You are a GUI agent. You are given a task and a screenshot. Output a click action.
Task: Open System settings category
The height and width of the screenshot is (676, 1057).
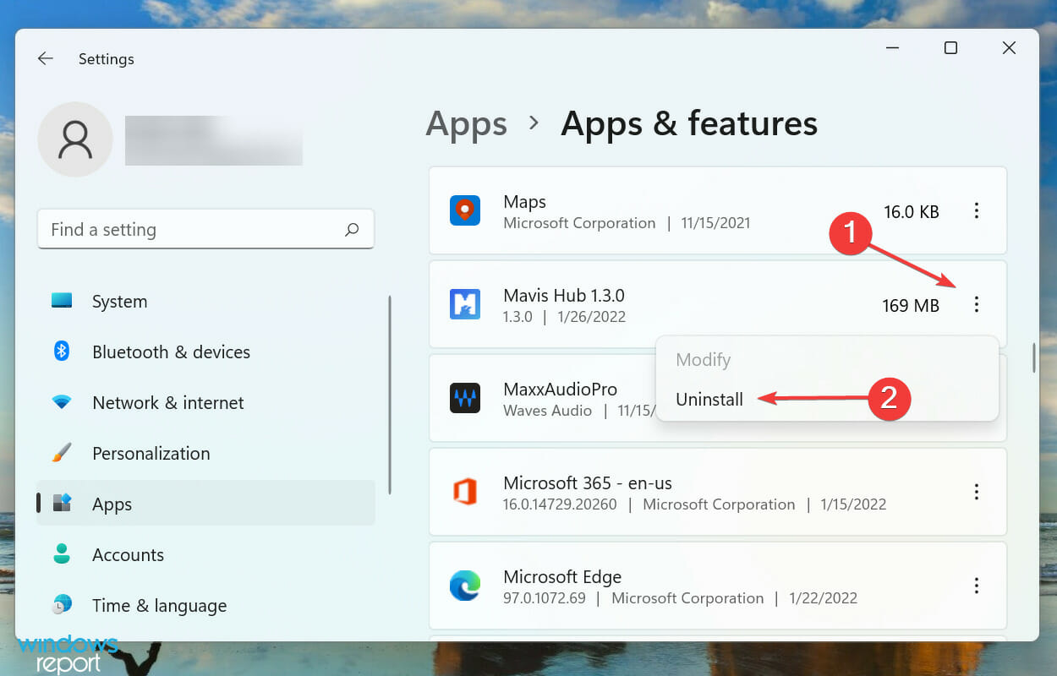[205, 302]
